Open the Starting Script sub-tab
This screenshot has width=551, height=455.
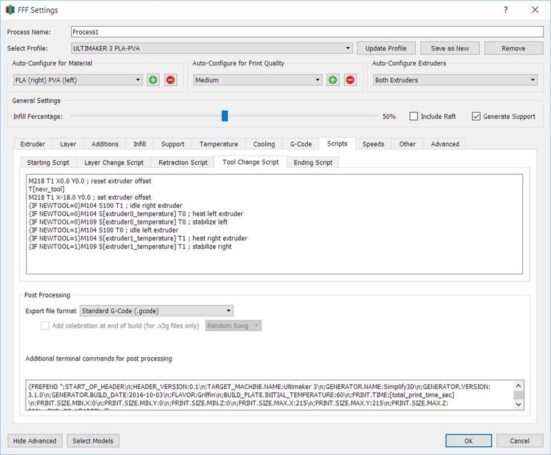[48, 162]
